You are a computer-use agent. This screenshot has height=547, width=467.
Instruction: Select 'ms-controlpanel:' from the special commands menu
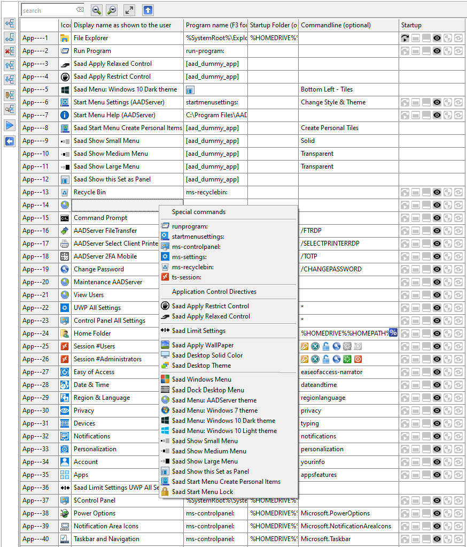tap(196, 247)
